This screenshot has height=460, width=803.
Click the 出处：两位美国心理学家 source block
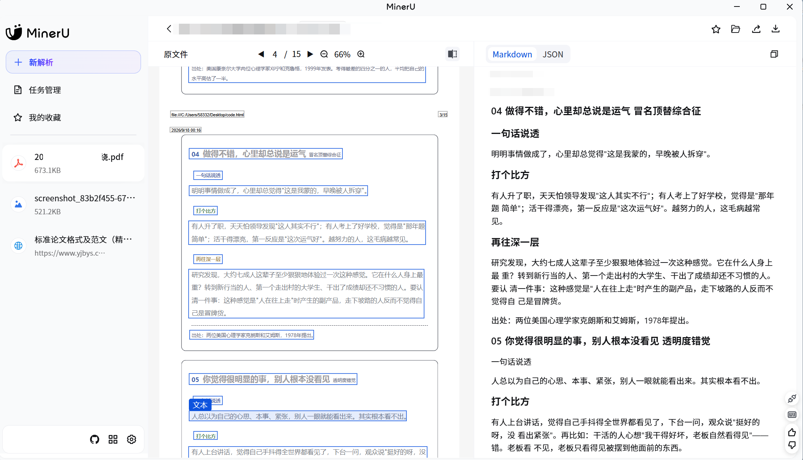(x=252, y=335)
